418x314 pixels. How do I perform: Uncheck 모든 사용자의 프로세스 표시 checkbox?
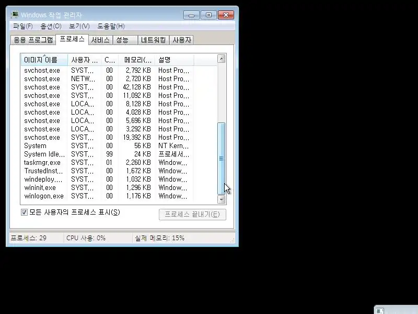[24, 212]
